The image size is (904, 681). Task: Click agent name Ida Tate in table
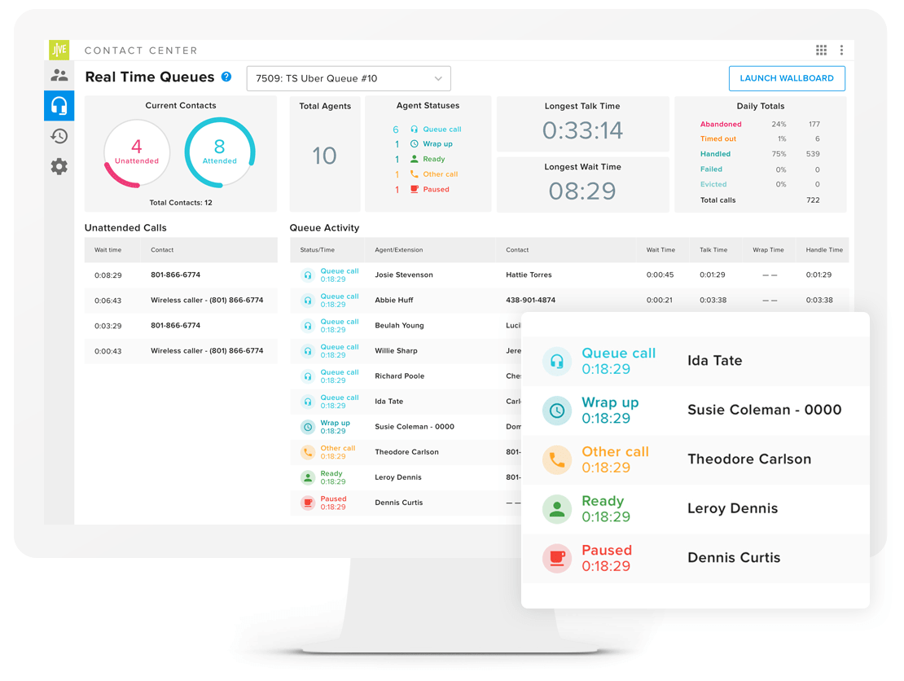pos(389,402)
